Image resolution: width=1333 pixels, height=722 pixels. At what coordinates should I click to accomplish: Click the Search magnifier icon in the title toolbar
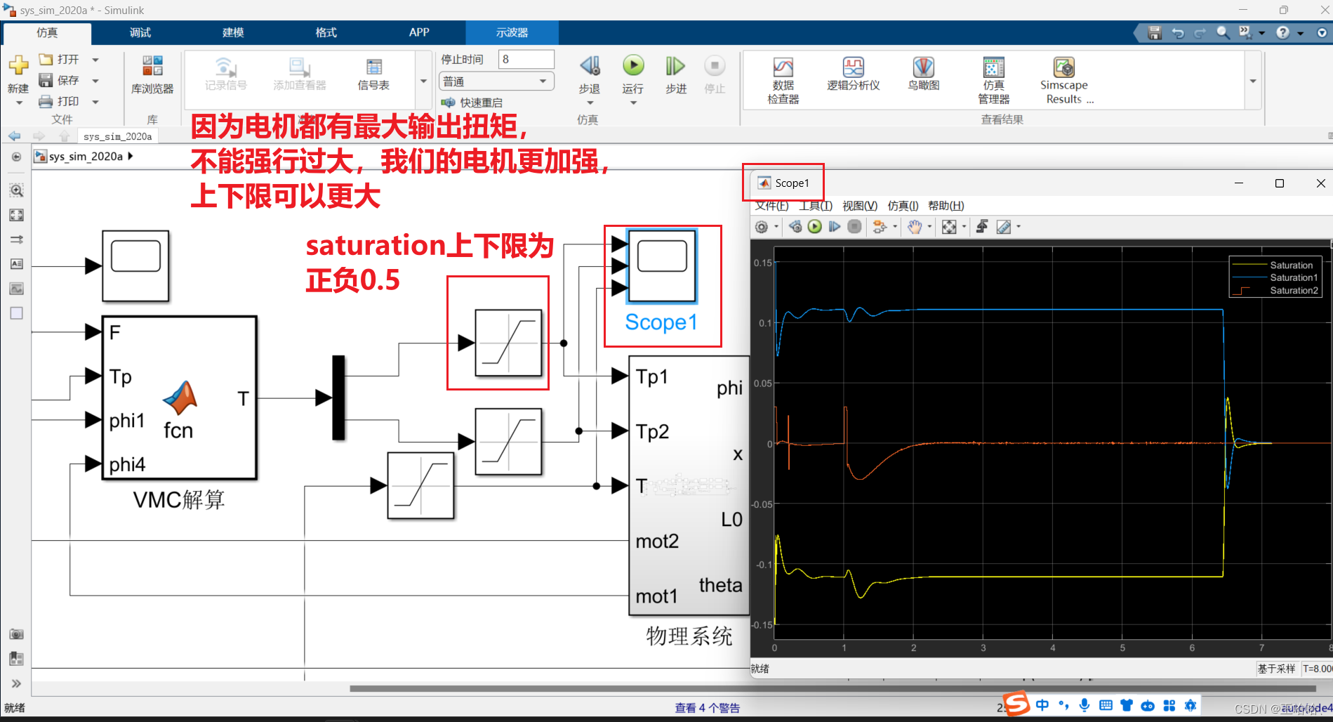coord(1223,32)
